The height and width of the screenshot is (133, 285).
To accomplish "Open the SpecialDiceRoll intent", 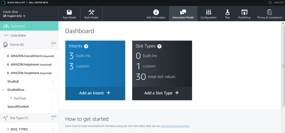I will click(18, 107).
